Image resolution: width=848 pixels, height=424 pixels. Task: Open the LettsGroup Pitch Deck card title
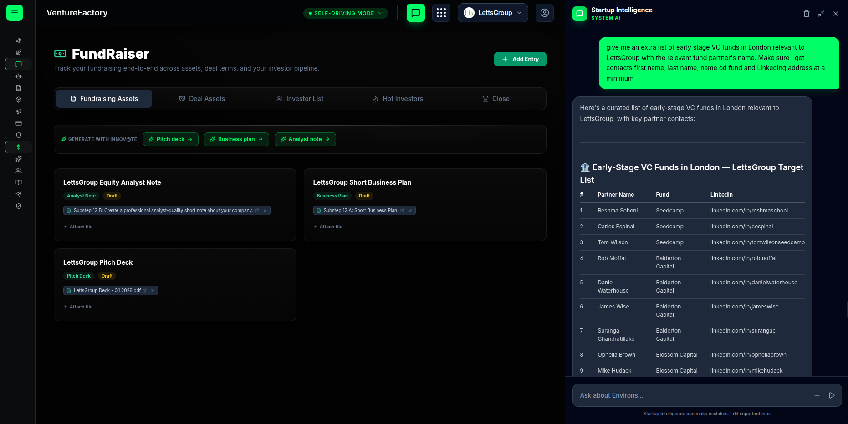[98, 262]
